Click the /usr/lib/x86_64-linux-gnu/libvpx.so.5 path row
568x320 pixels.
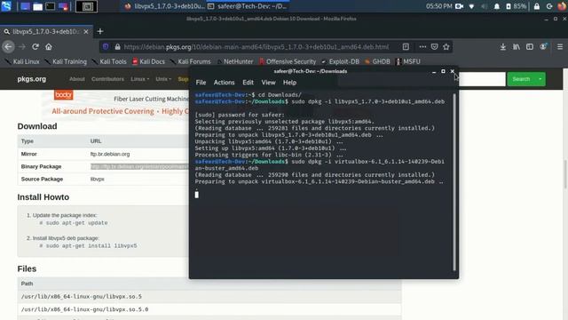[x=209, y=297]
